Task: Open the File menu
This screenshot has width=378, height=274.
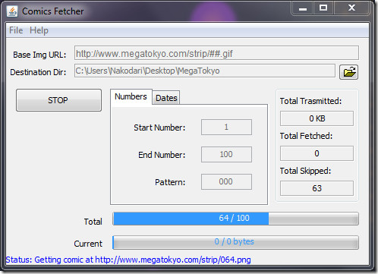Action: (16, 30)
